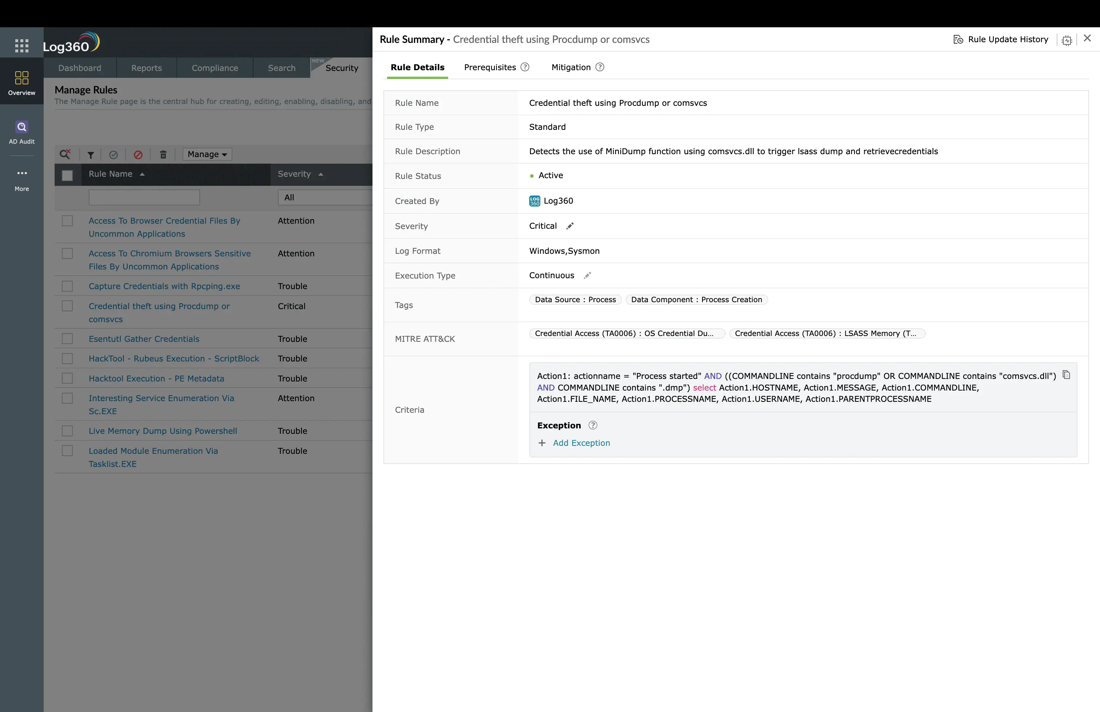Check Credential theft using Procdump row
The image size is (1100, 712).
pos(68,306)
